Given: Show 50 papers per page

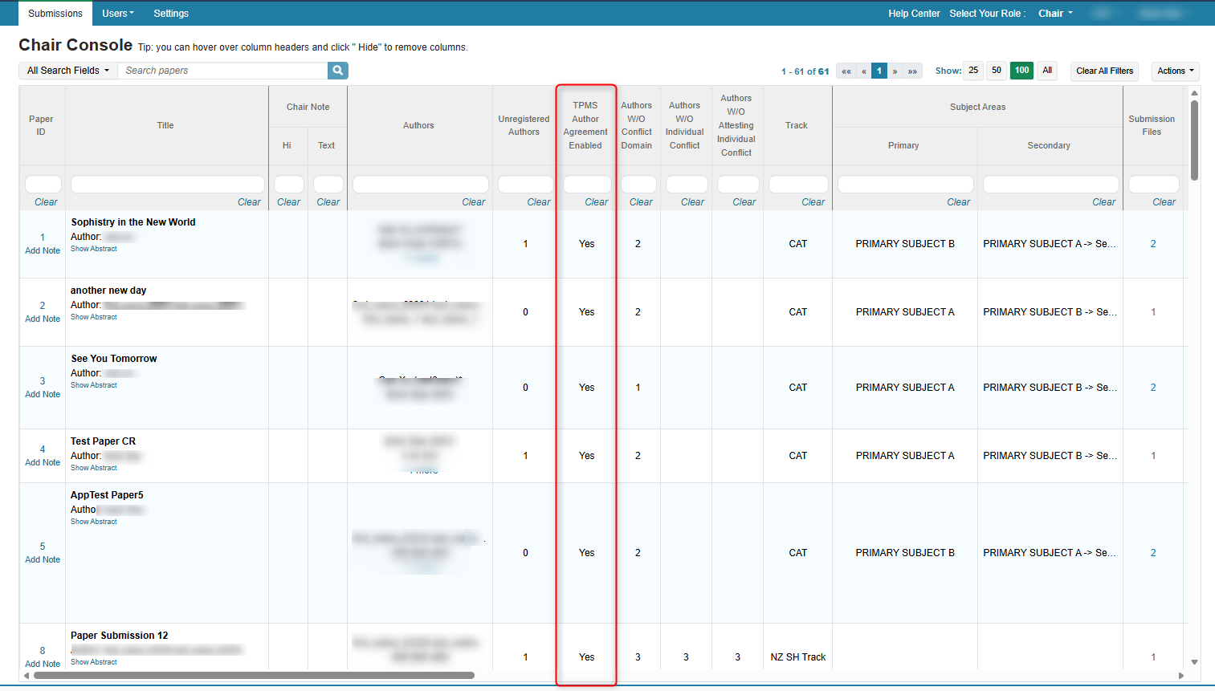Looking at the screenshot, I should [x=997, y=71].
